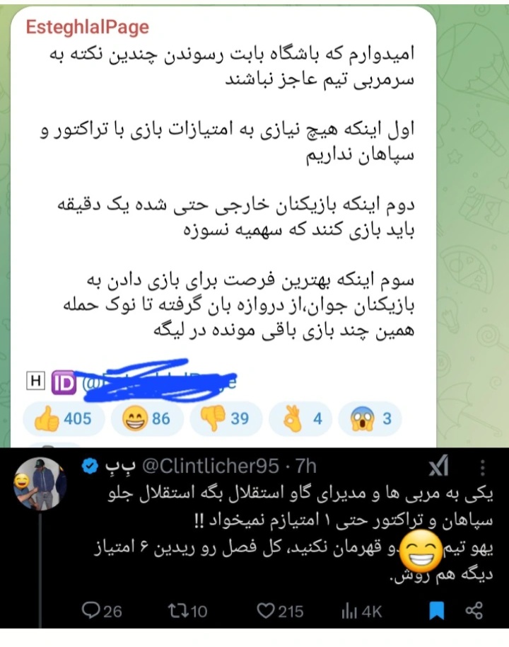Image resolution: width=509 pixels, height=647 pixels.
Task: Click the Grok xI icon on tweet
Action: (x=438, y=467)
